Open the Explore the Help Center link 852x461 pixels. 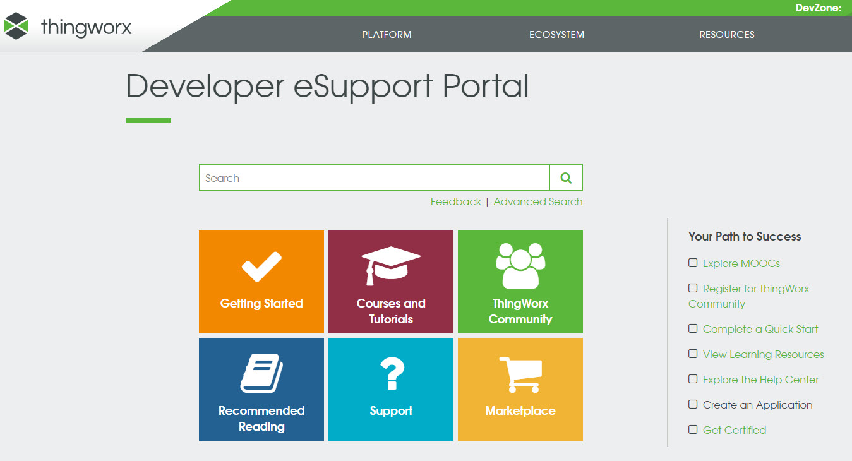coord(760,380)
